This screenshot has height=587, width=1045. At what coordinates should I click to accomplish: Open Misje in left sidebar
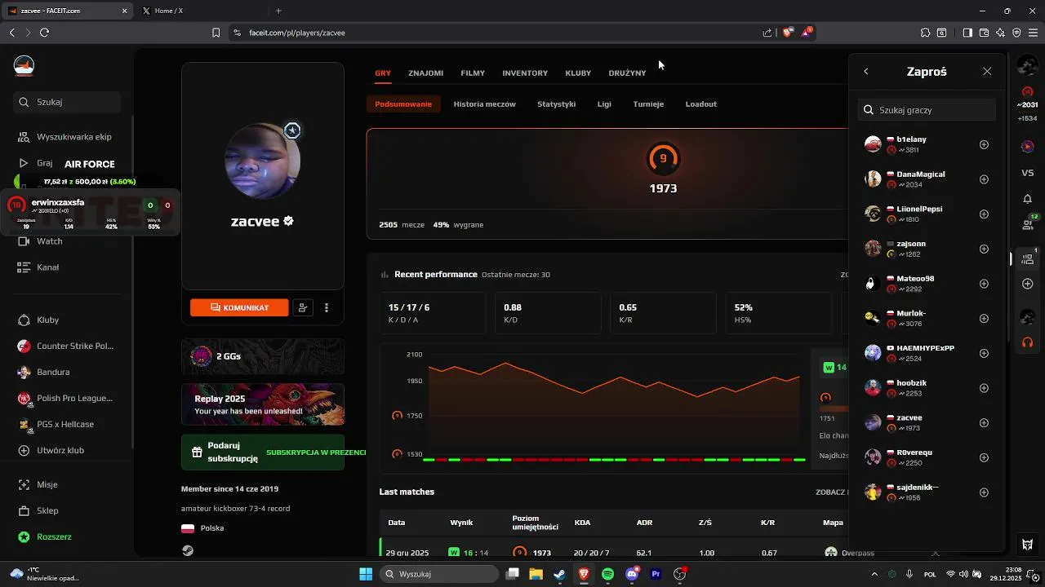click(38, 484)
